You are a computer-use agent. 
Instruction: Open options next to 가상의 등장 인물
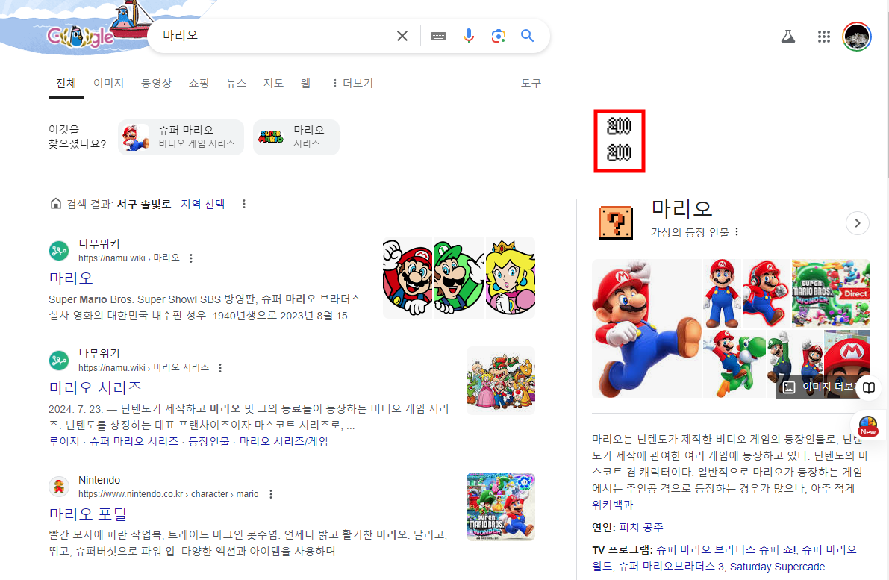pyautogui.click(x=737, y=232)
